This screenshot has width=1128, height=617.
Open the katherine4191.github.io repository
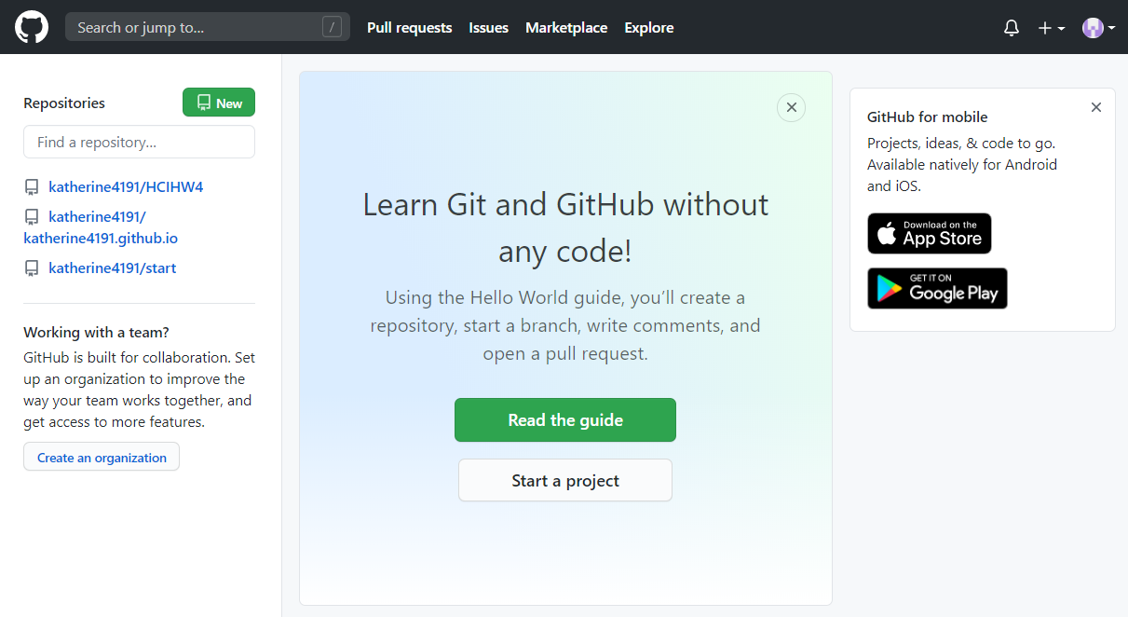point(101,227)
